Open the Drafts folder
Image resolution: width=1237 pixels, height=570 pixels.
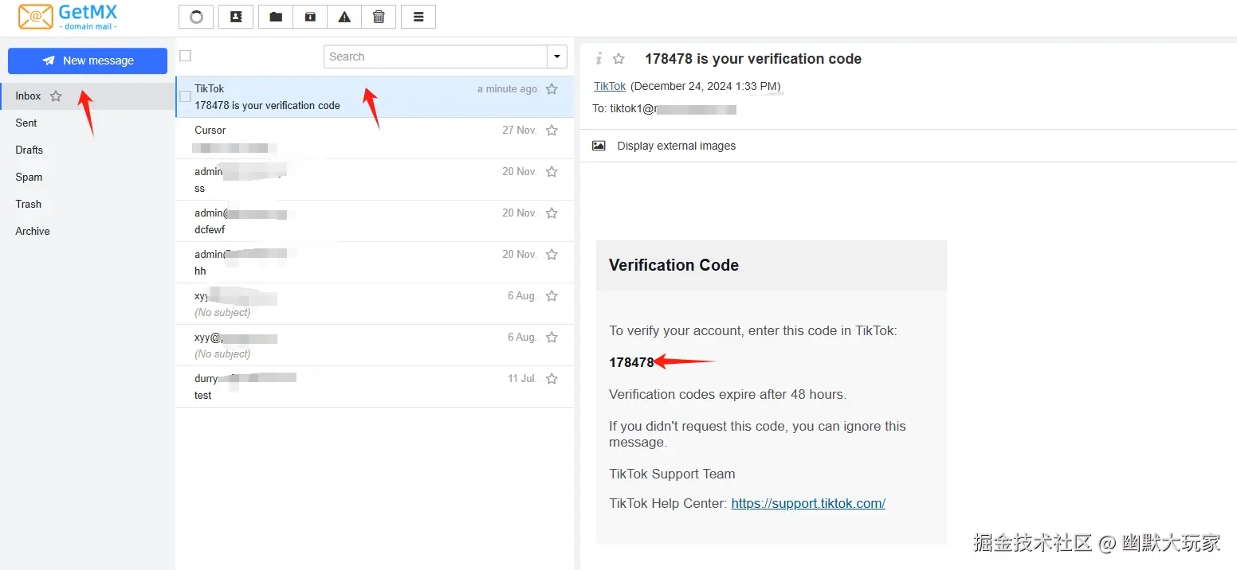(88, 150)
